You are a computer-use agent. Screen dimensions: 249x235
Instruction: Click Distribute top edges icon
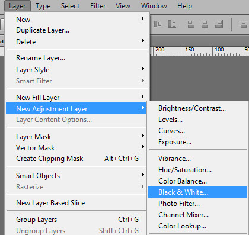pos(244,24)
